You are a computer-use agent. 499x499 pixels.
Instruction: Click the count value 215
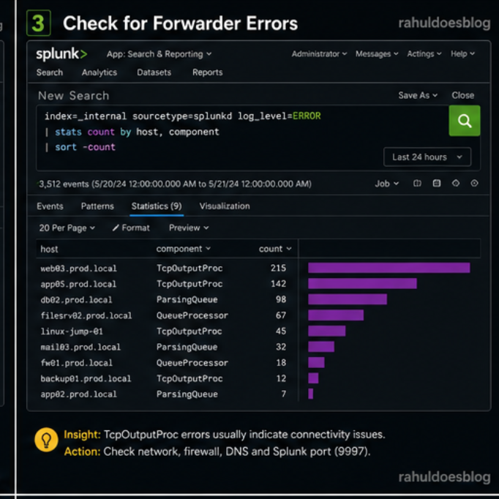279,268
